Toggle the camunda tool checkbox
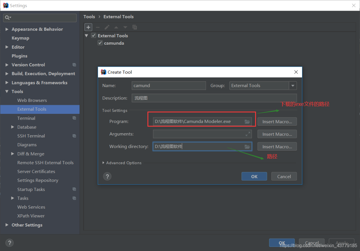The image size is (360, 251). pos(100,43)
